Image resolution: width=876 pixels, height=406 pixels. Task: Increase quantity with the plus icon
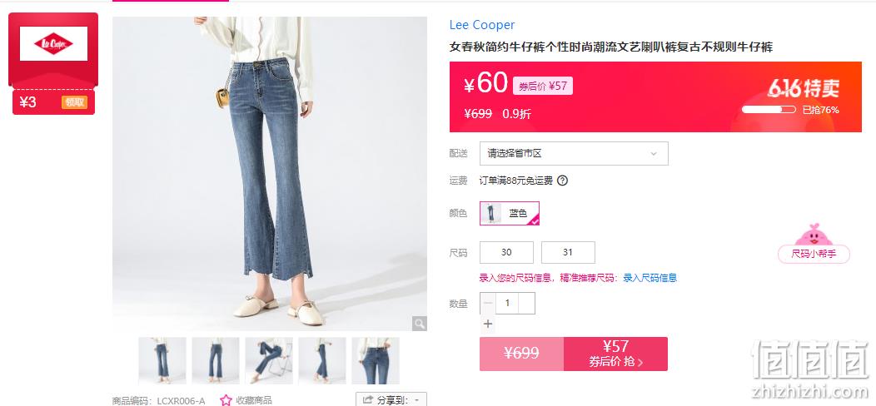point(488,324)
